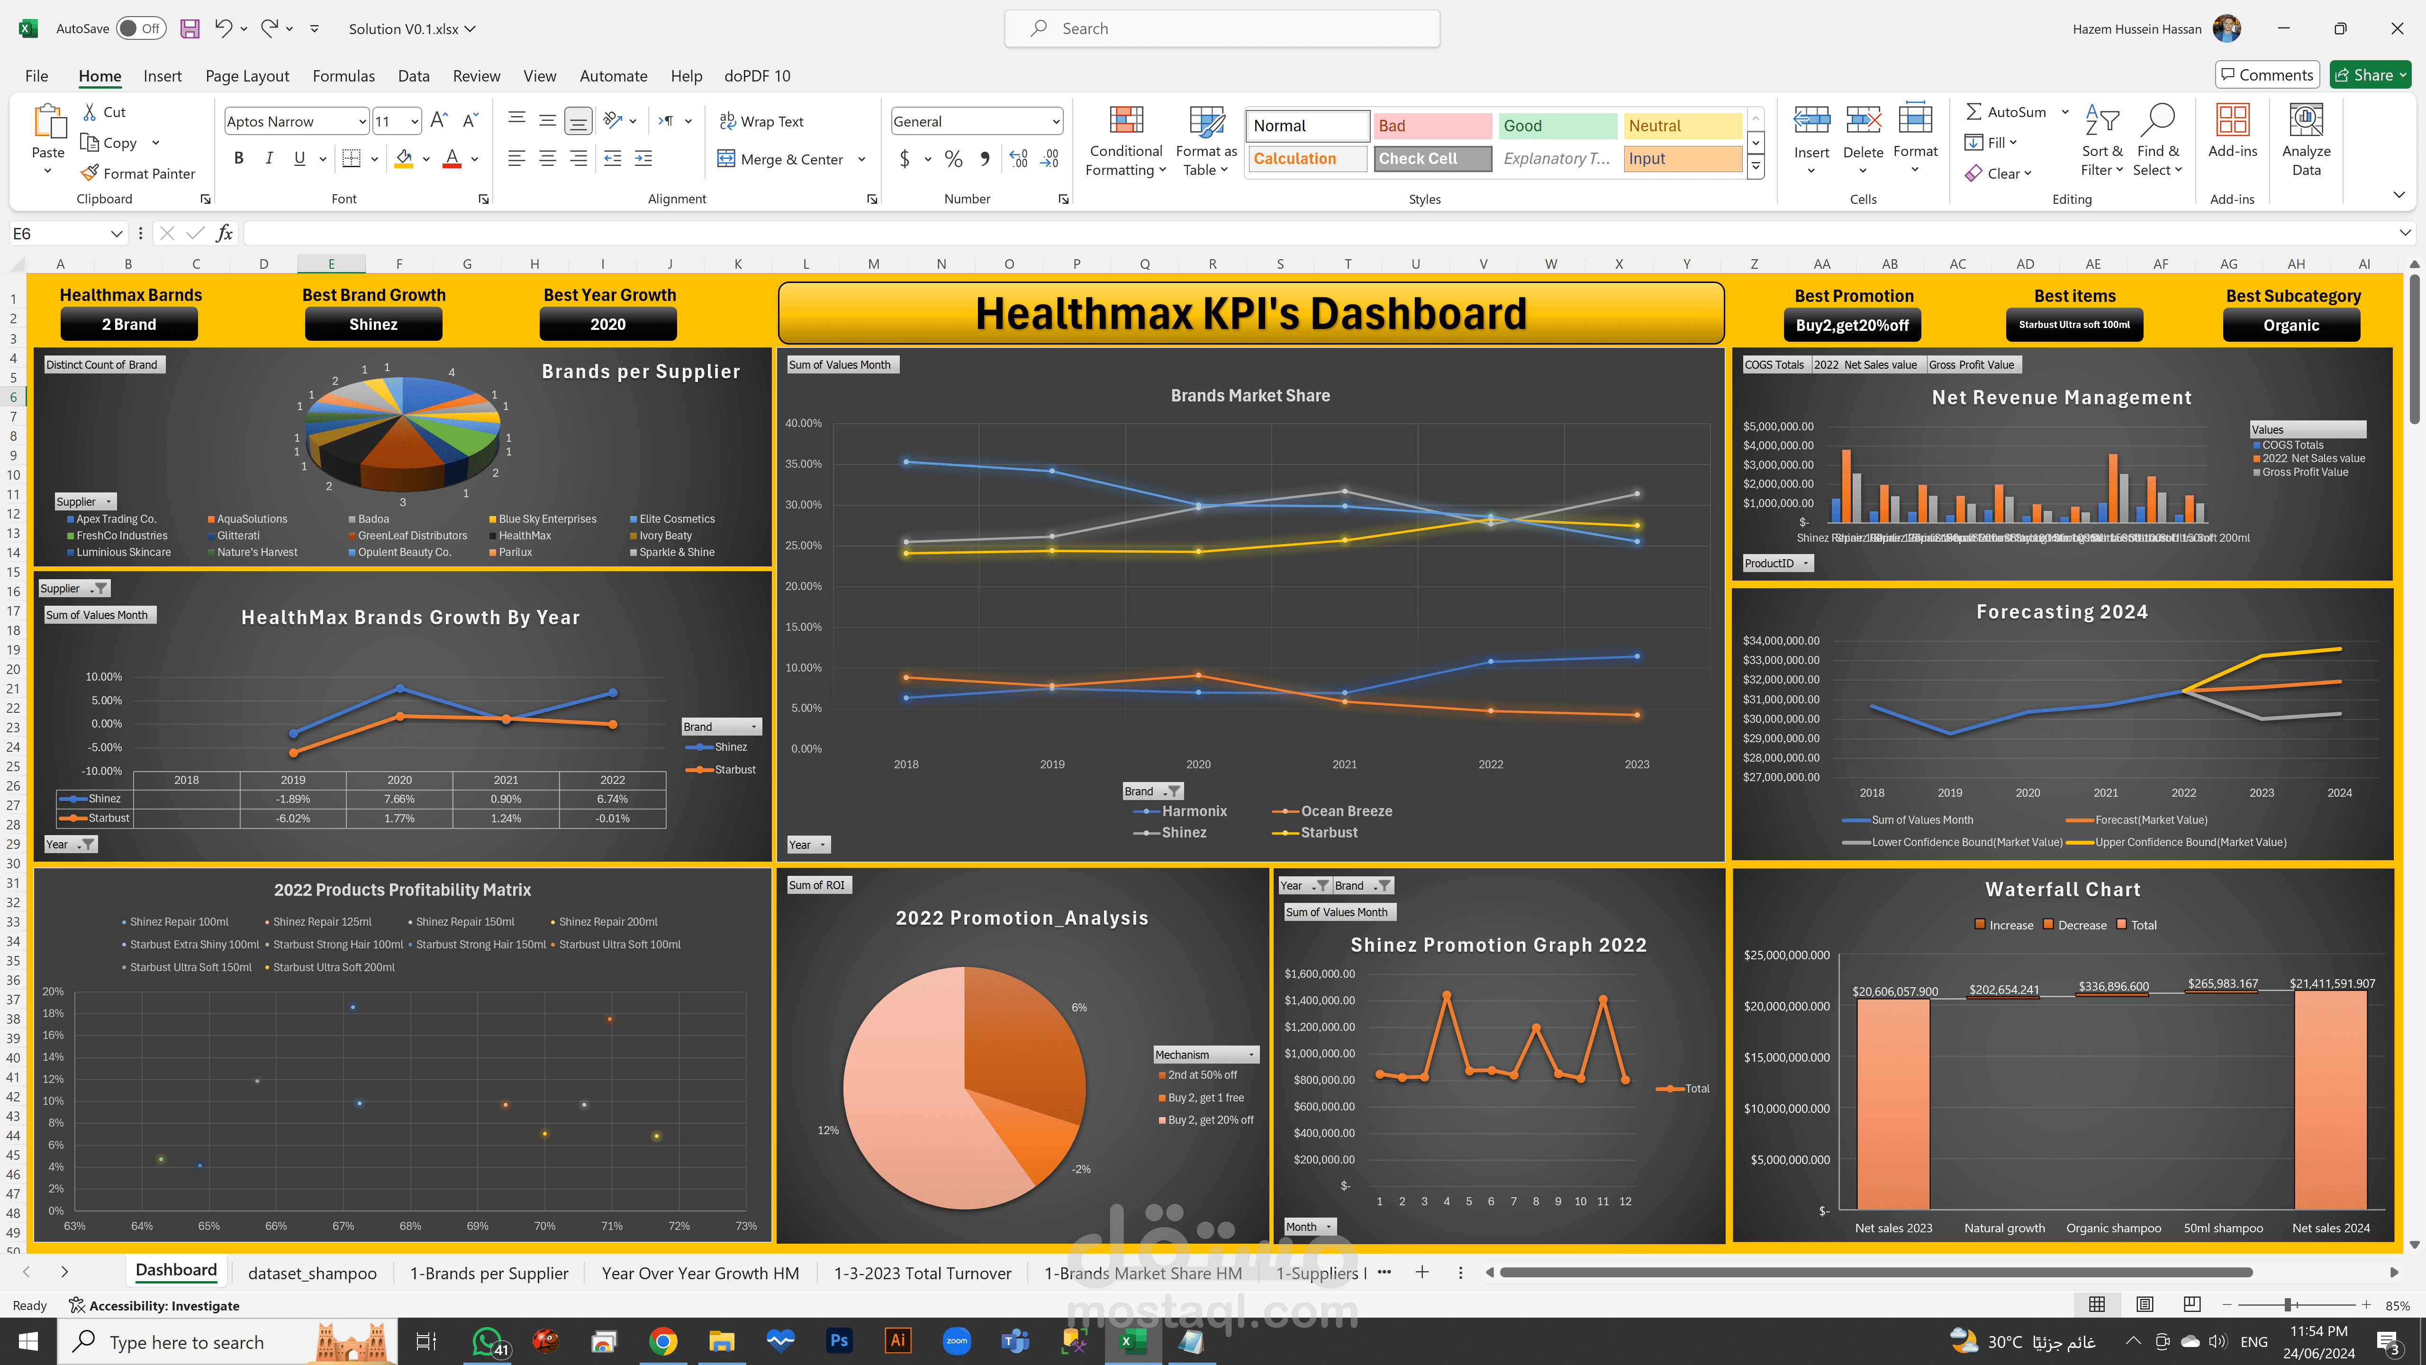Toggle Bottom Align vertical alignment
This screenshot has height=1365, width=2426.
[578, 120]
